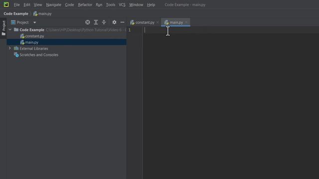
Task: Click the Python file icon beside constant.py in tree
Action: [x=22, y=36]
